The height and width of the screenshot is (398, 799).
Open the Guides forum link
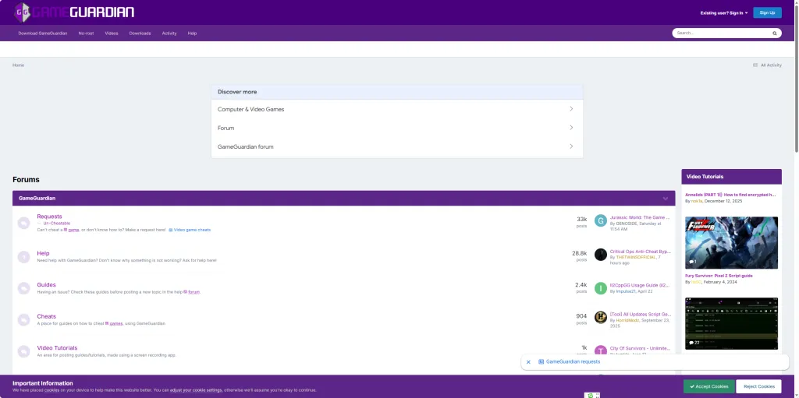point(46,284)
